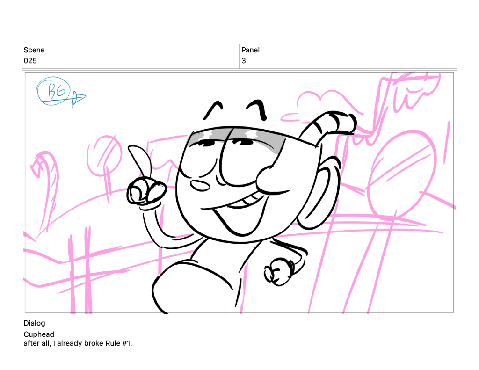Select the scene number 025
Image resolution: width=479 pixels, height=370 pixels.
click(30, 61)
